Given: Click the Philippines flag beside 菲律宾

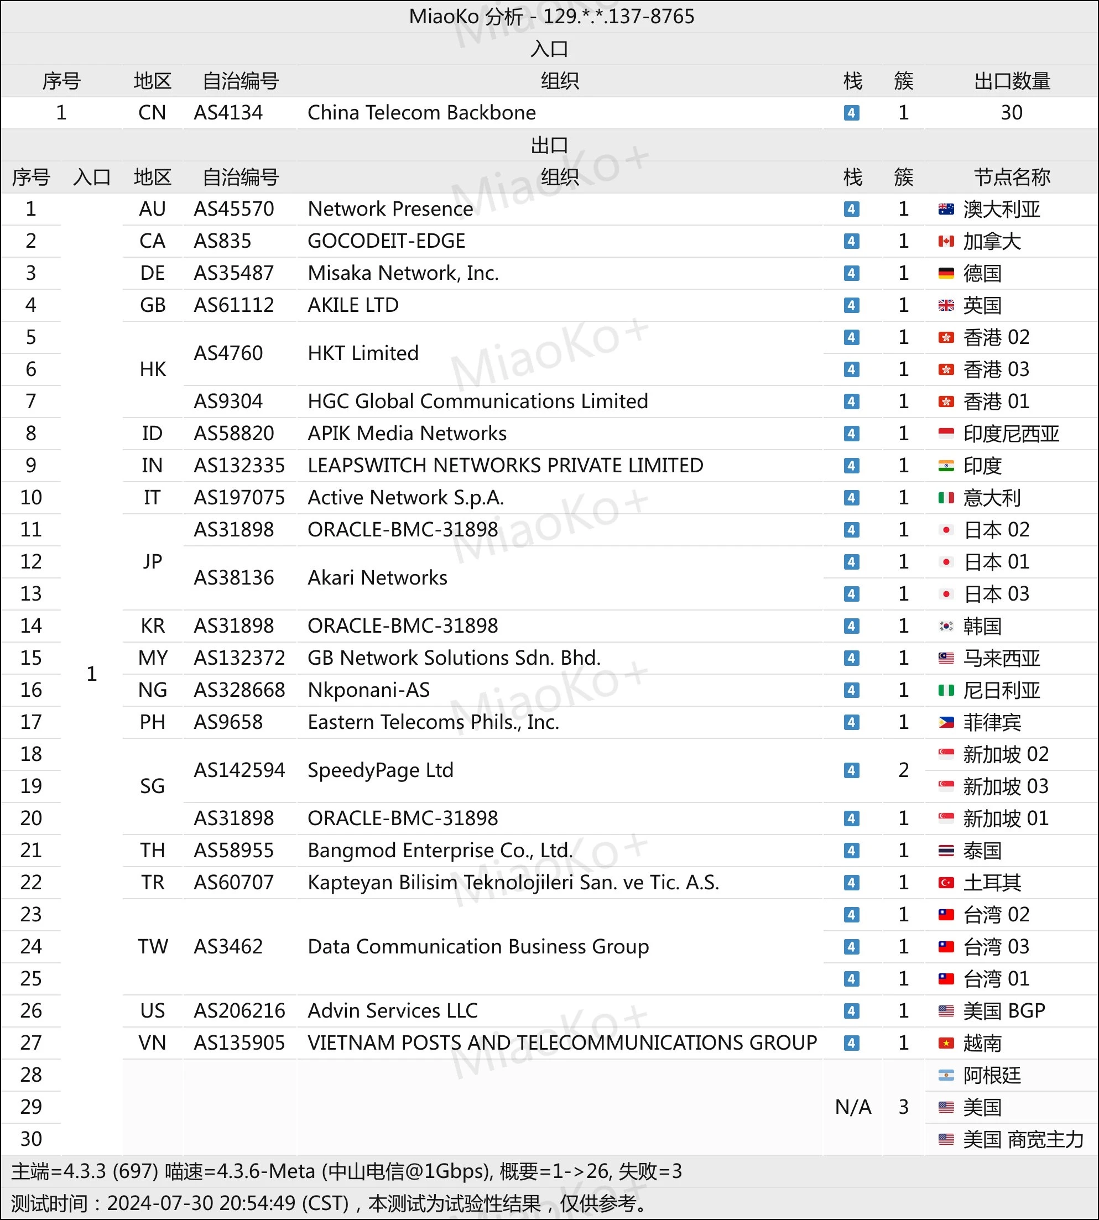Looking at the screenshot, I should (946, 722).
